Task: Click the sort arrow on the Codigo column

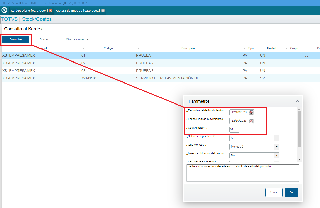Action: (138, 48)
